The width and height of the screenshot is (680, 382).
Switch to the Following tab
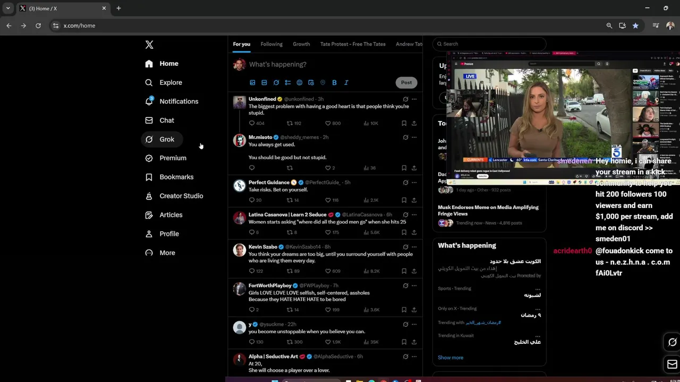point(271,44)
